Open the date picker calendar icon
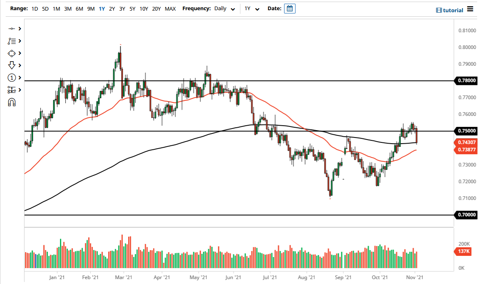The height and width of the screenshot is (284, 480). [x=289, y=8]
